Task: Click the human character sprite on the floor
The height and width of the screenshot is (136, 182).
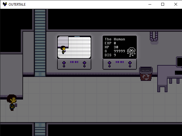Action: pos(12,103)
